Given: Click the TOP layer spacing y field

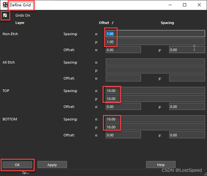Looking at the screenshot, I should (x=155, y=99).
